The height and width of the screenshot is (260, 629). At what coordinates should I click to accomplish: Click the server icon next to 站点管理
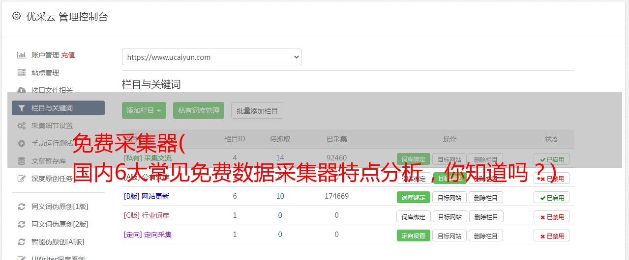click(21, 73)
